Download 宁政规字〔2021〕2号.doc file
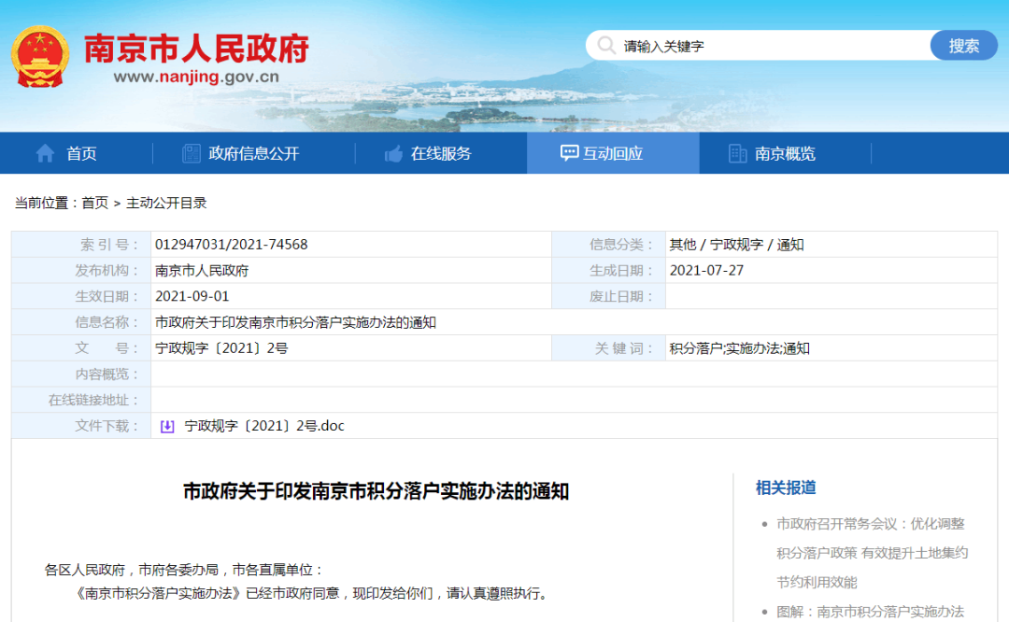The image size is (1009, 622). (264, 426)
